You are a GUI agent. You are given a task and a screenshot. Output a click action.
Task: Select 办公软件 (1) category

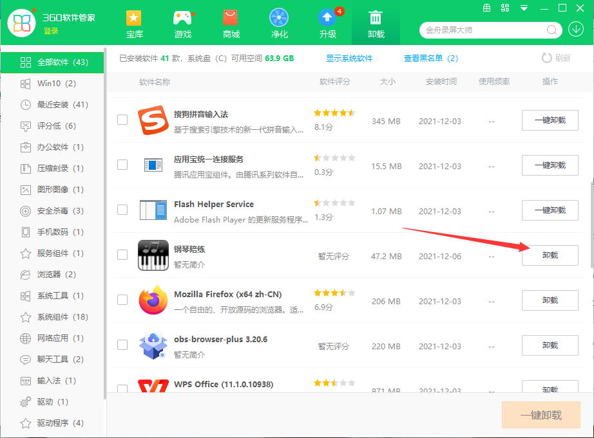(52, 147)
